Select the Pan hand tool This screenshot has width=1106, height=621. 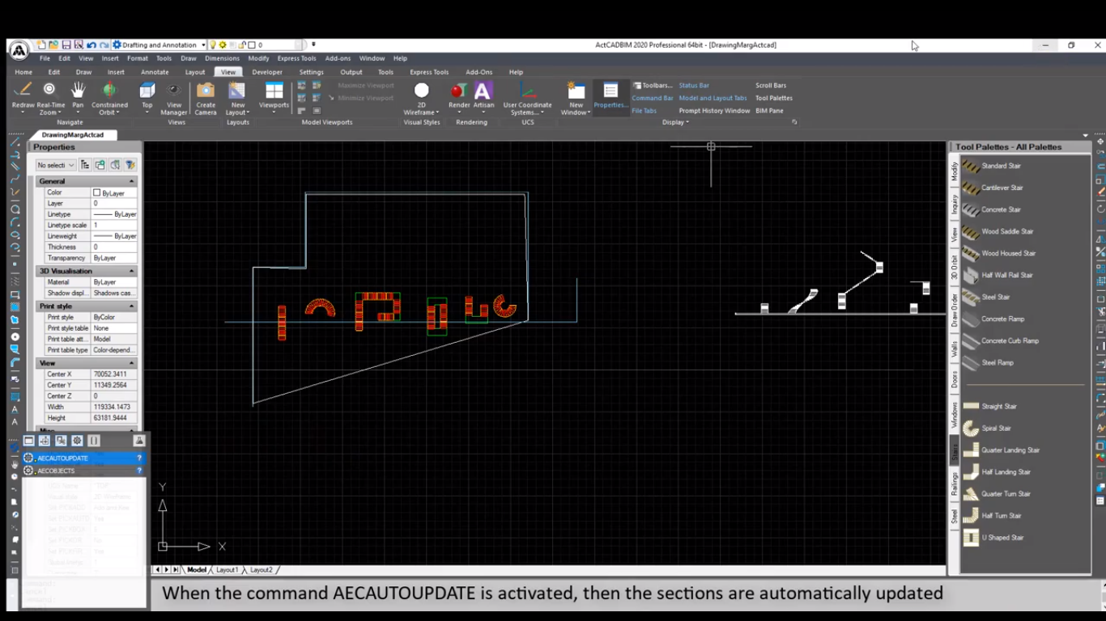point(78,89)
